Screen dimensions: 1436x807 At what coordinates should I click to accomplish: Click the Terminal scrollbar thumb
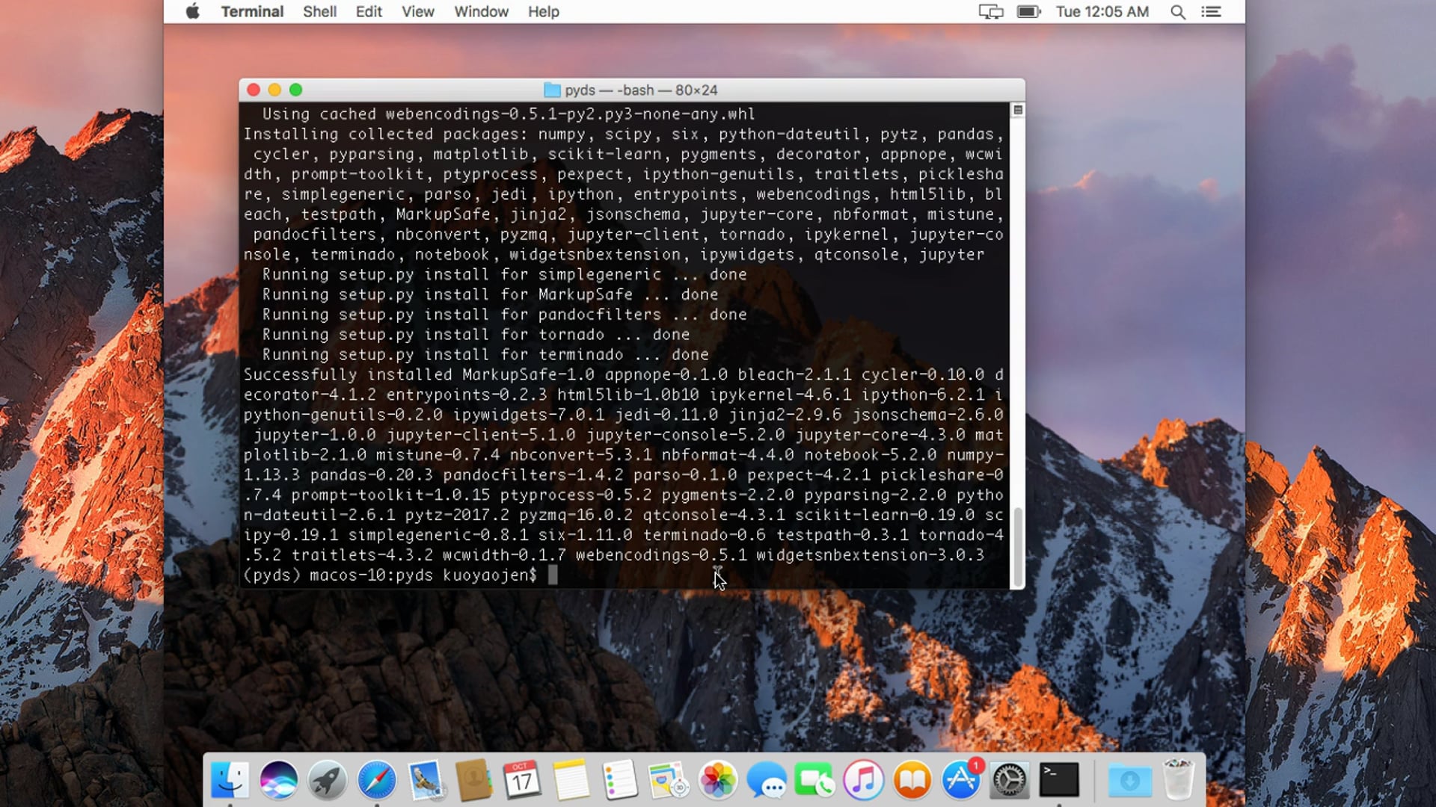tap(1017, 545)
